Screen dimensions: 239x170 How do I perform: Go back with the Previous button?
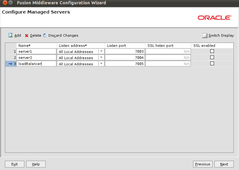pyautogui.click(x=202, y=164)
